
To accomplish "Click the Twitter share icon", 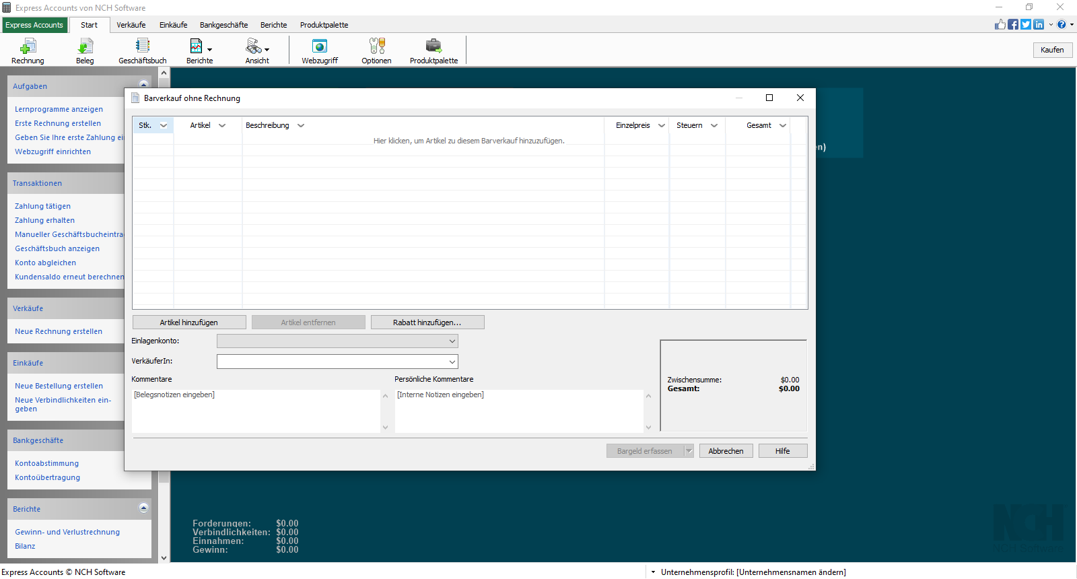I will tap(1026, 24).
